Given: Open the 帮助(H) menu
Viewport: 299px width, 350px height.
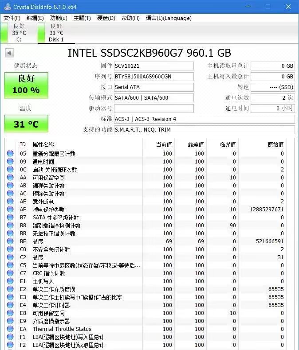Looking at the screenshot, I should coord(130,18).
